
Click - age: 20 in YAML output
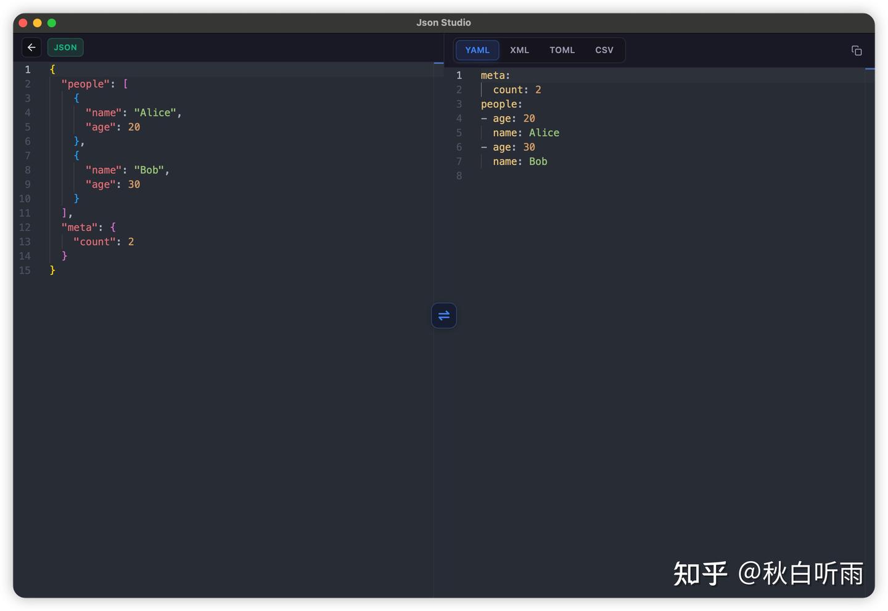click(x=508, y=118)
